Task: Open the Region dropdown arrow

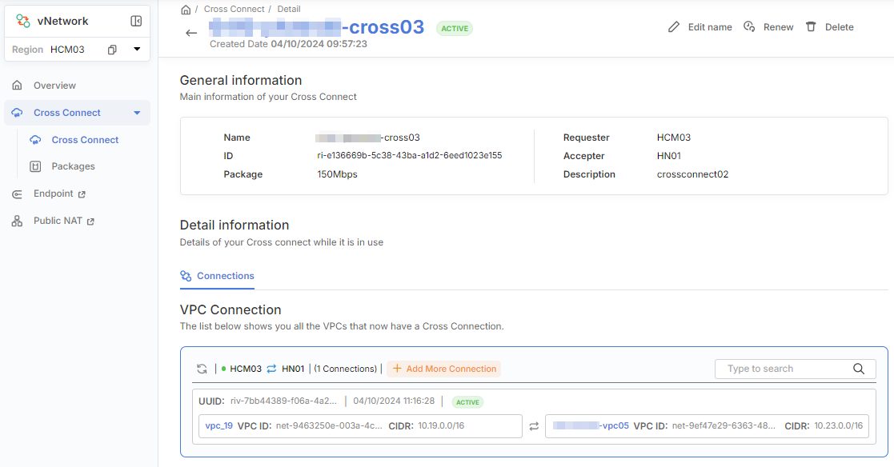Action: click(137, 50)
